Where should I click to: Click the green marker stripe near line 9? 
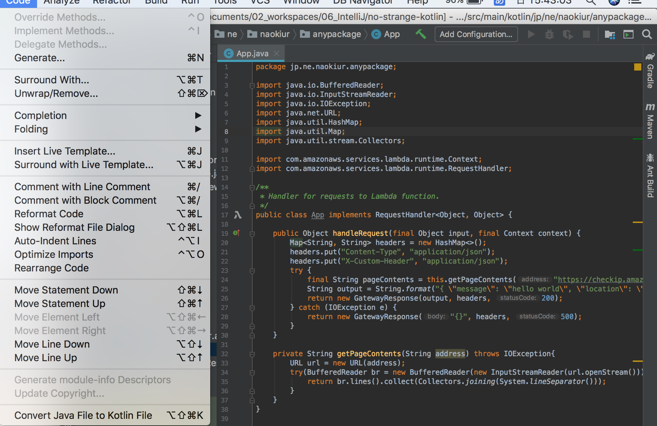point(638,139)
